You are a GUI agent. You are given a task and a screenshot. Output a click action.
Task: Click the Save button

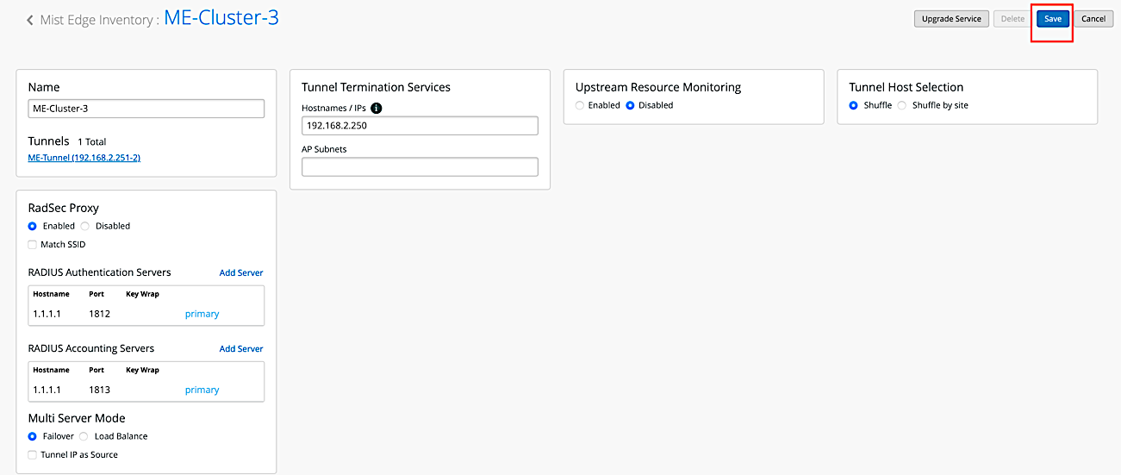click(1053, 19)
